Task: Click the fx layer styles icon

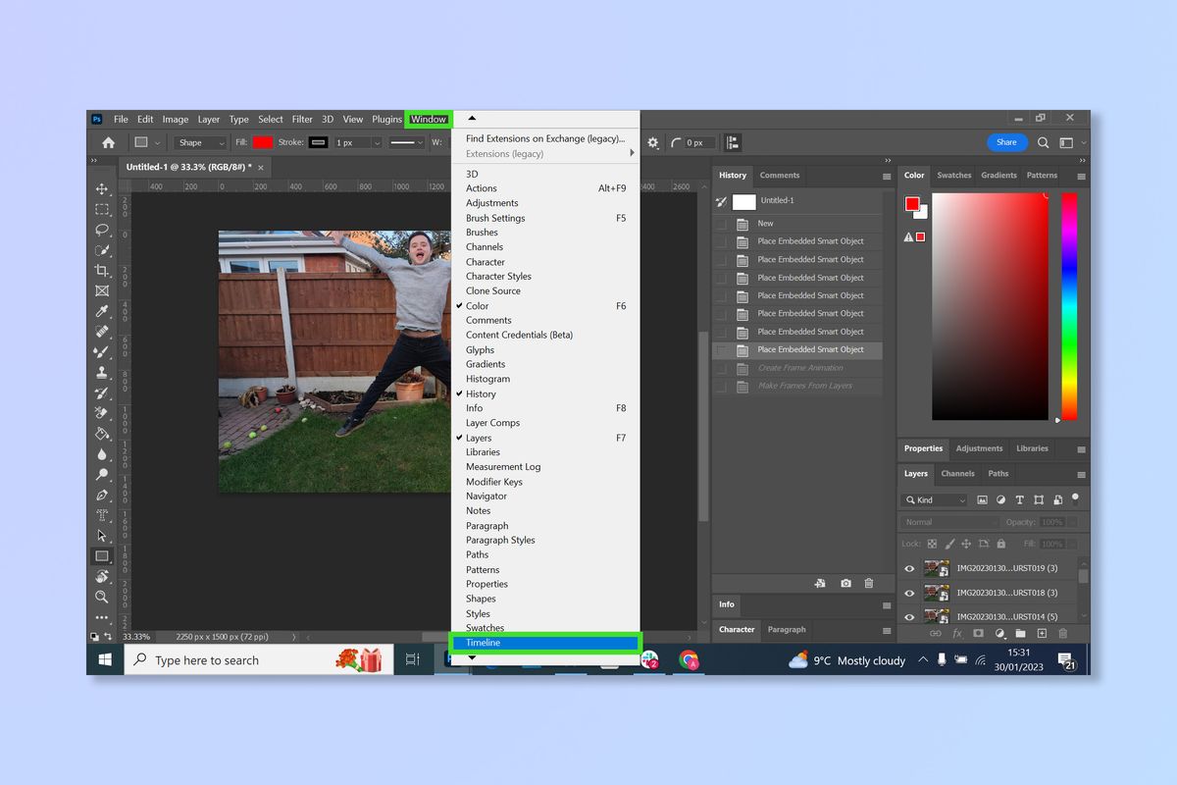Action: [x=958, y=633]
